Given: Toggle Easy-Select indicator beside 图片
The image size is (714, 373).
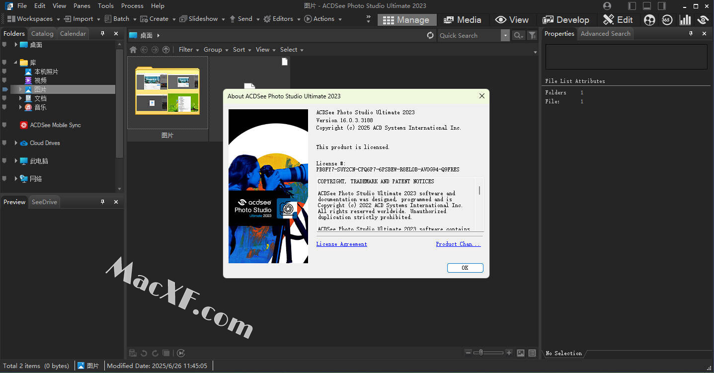Looking at the screenshot, I should click(x=5, y=89).
